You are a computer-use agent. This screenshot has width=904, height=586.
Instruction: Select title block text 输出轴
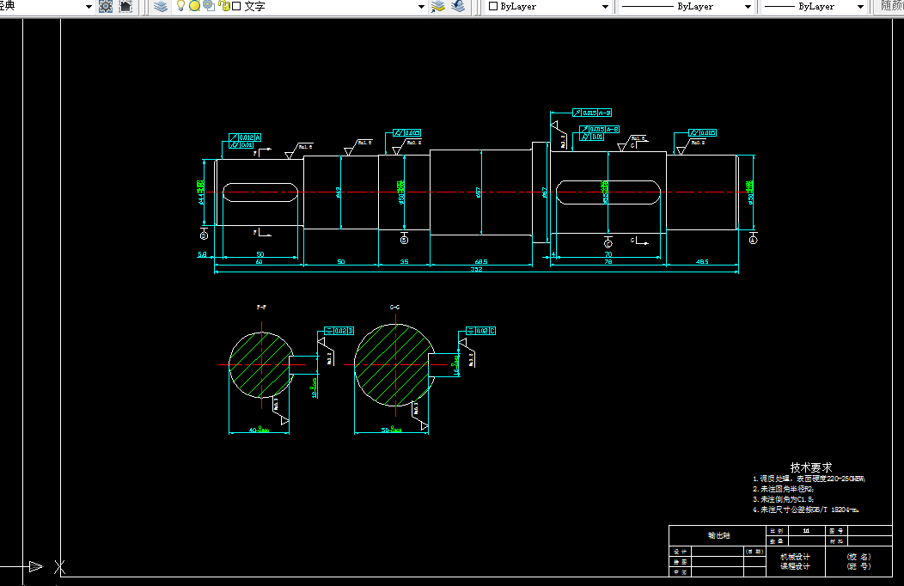pyautogui.click(x=719, y=535)
